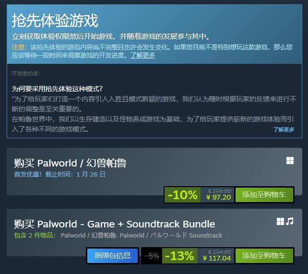Viewport: 308px width, 274px height.
Task: Open Palworld / パルワールド Soundtrack item link
Action: click(171, 235)
